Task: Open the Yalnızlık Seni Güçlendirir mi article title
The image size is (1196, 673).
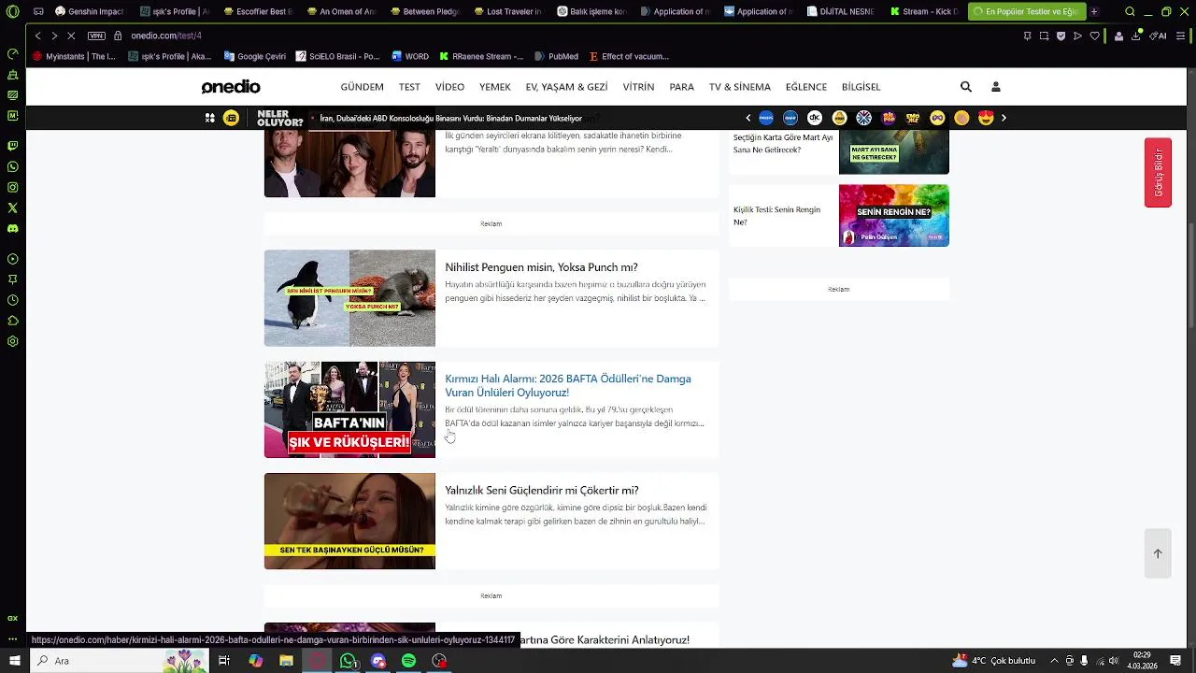Action: coord(542,491)
